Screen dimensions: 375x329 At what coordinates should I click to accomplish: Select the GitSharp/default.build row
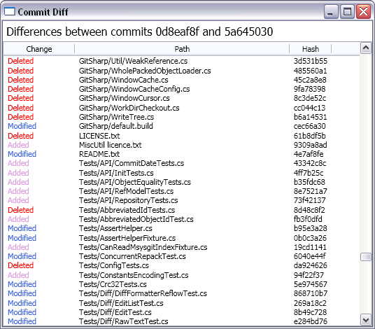click(x=181, y=126)
